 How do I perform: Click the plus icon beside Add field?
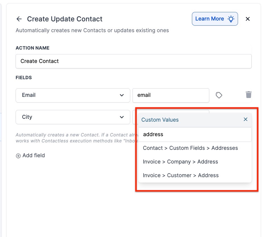pos(18,156)
